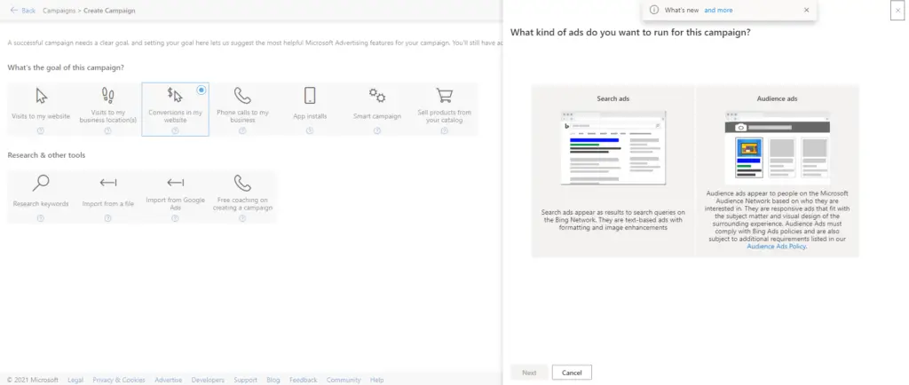Click the Audience ads preview illustration

pyautogui.click(x=778, y=147)
